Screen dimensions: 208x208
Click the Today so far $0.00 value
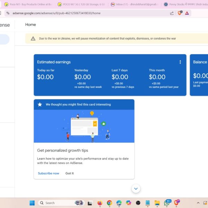tap(45, 77)
